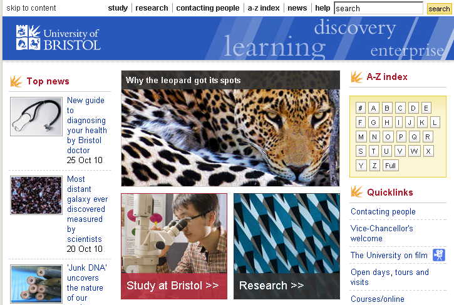
Task: Select letter A in A-Z index
Action: [x=374, y=107]
